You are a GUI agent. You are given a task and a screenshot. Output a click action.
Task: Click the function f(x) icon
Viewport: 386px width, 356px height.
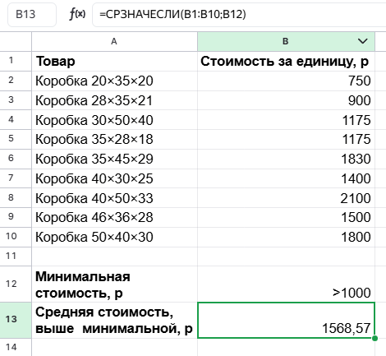(77, 14)
